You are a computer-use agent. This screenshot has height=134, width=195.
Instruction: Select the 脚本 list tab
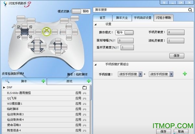click(x=24, y=81)
